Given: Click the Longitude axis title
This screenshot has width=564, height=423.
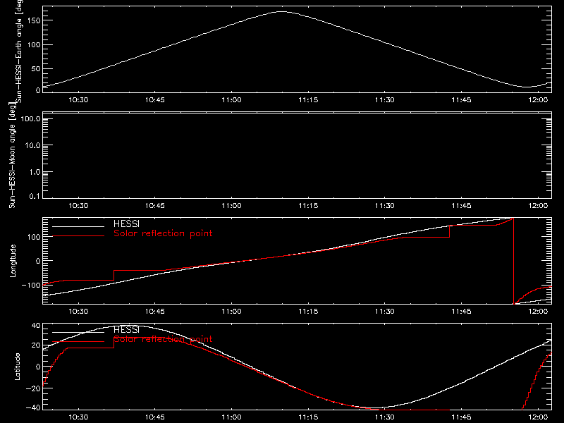Looking at the screenshot, I should click(13, 261).
